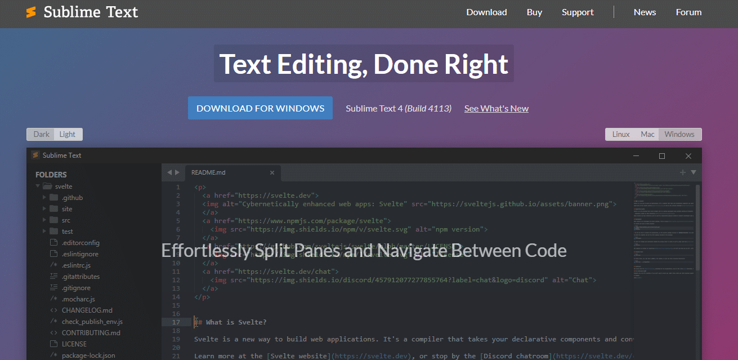Open the Download page

(x=486, y=12)
